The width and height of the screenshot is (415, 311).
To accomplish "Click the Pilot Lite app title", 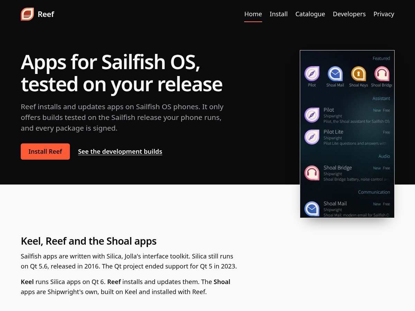I will tap(333, 132).
